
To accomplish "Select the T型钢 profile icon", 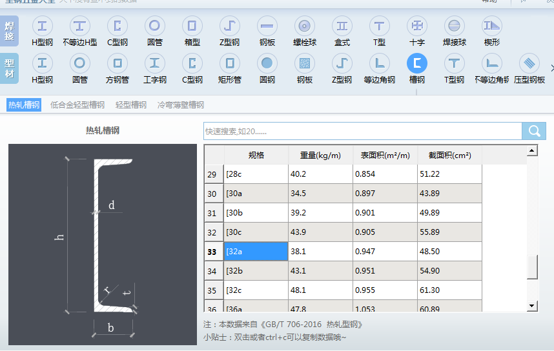I will point(455,64).
